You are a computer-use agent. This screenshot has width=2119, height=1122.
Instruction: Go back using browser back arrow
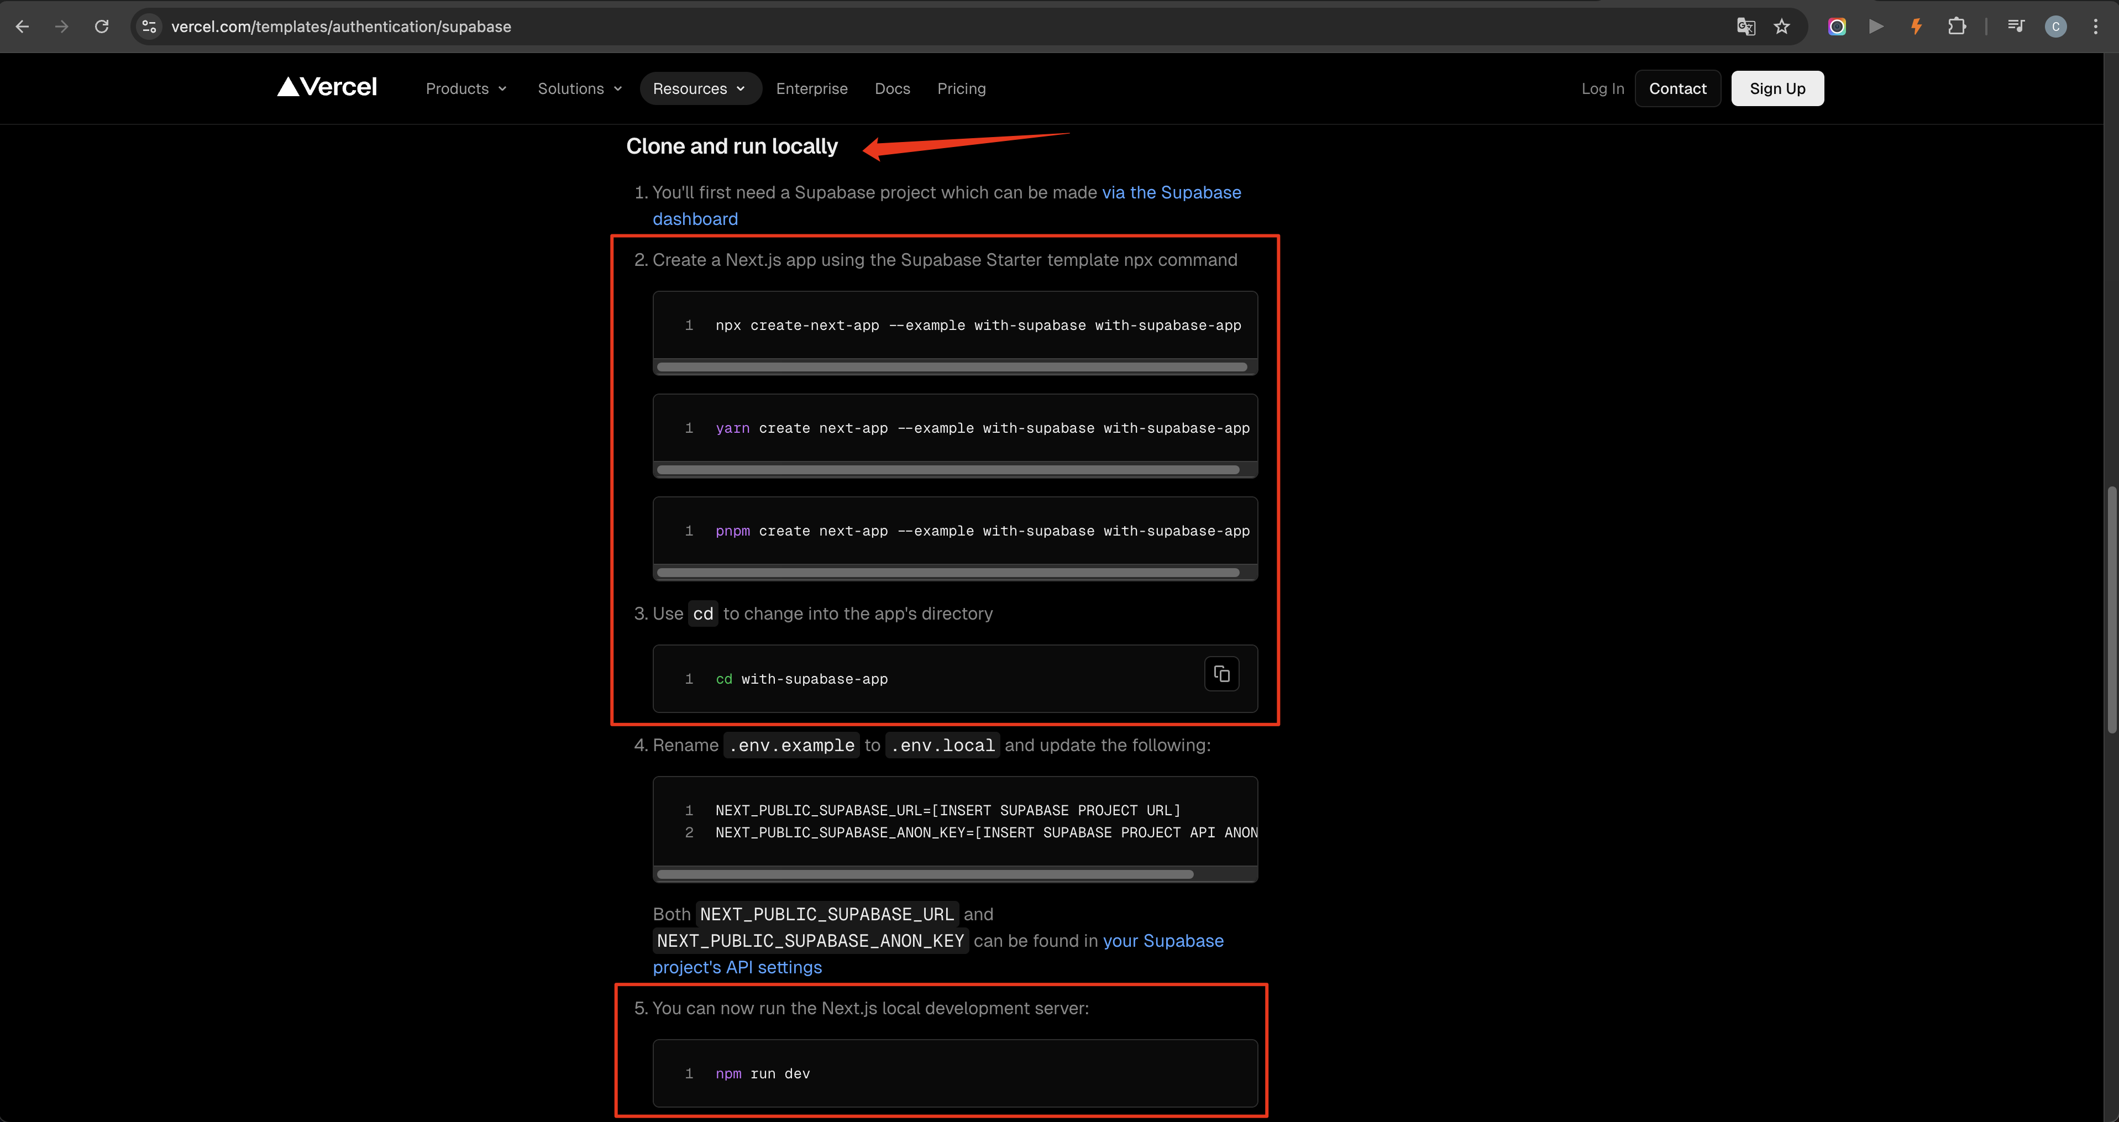22,27
